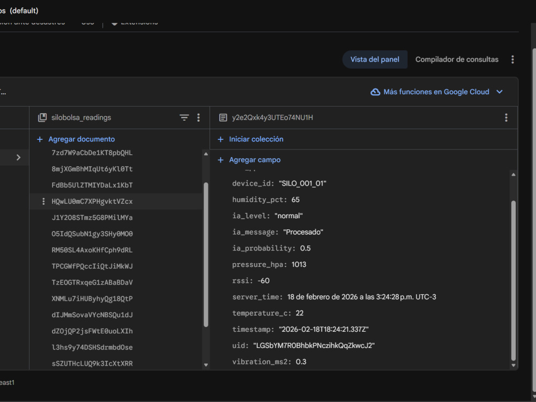The width and height of the screenshot is (536, 402).
Task: Click the Google Cloud icon
Action: coord(375,92)
